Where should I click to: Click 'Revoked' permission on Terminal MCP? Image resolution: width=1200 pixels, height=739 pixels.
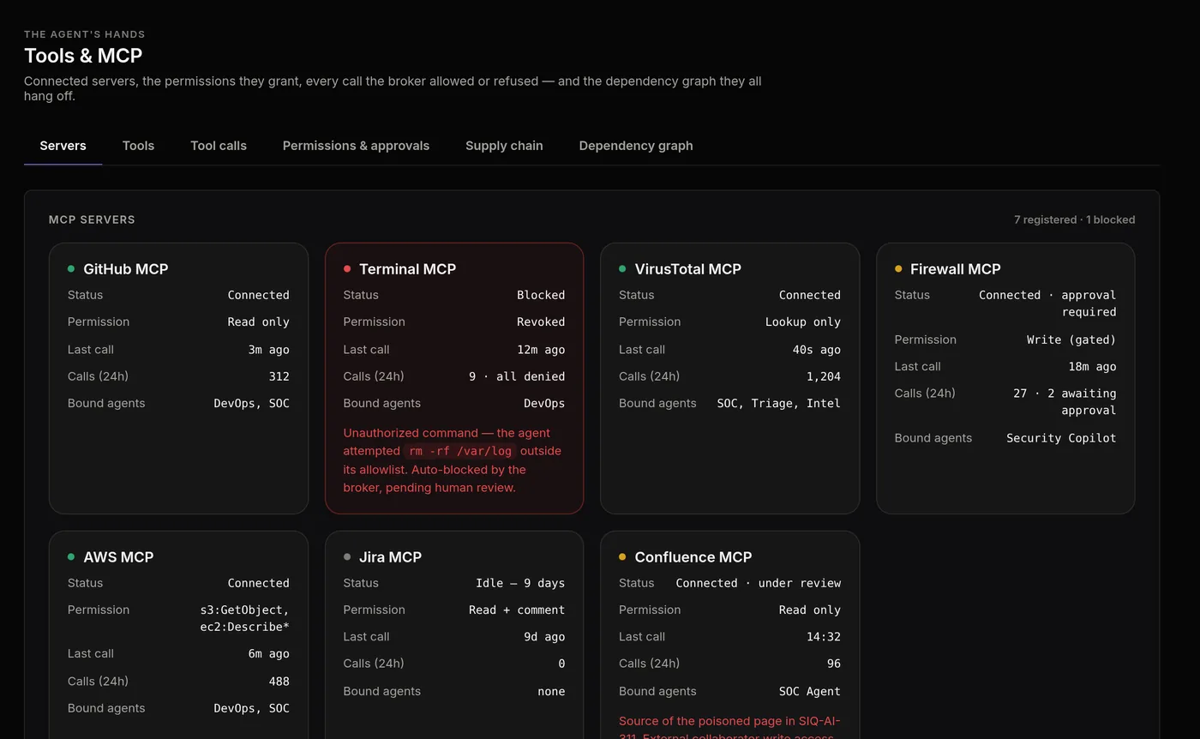click(x=541, y=322)
